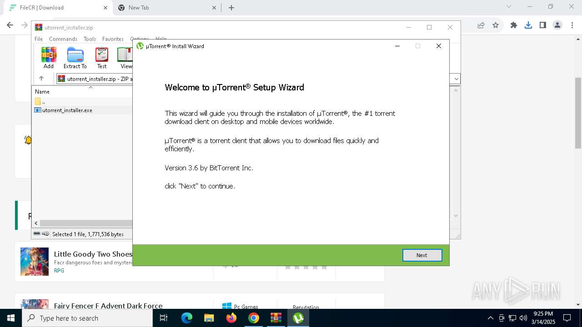Viewport: 582px width, 327px height.
Task: Switch to µTorrent installer in the taskbar
Action: (298, 318)
